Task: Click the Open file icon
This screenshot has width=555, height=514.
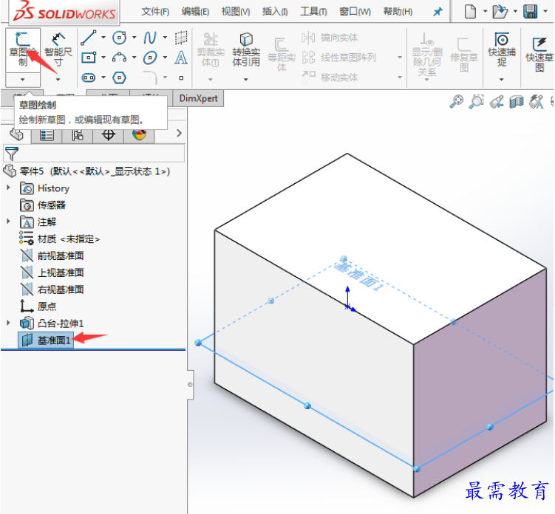Action: point(500,11)
